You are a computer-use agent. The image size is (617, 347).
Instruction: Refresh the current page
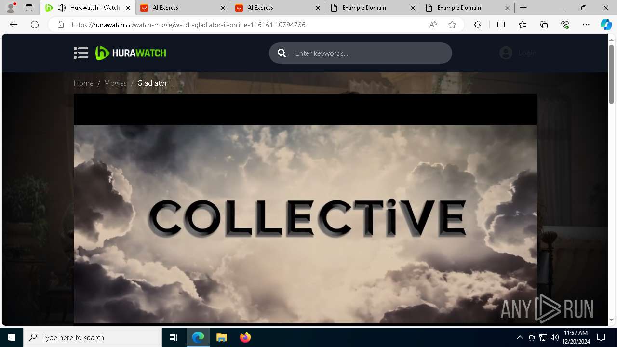coord(35,25)
